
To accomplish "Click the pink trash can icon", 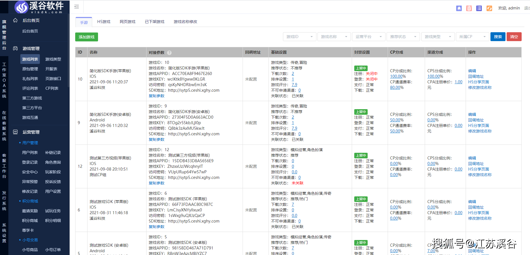I will (x=469, y=8).
